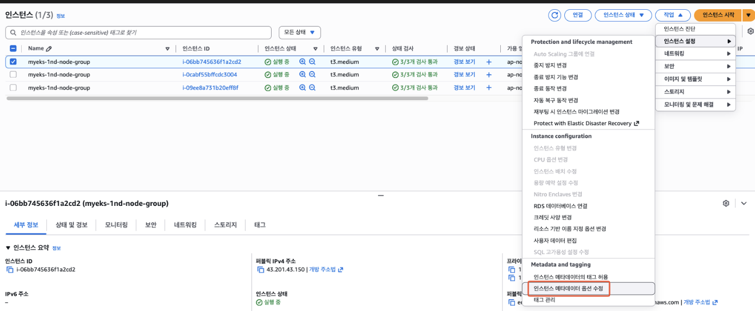755x311 pixels.
Task: Copy the 인스턴스 ID value in summary
Action: (x=10, y=269)
